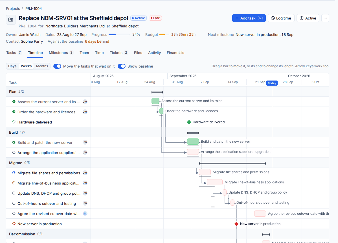Click the red New server in production milestone diamond
Image resolution: width=338 pixels, height=243 pixels.
pos(236,224)
